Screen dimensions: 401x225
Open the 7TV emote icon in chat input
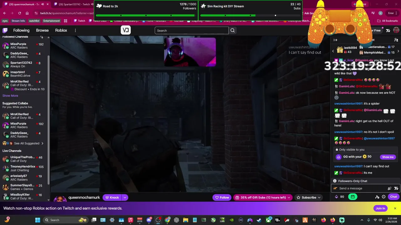[x=396, y=188]
